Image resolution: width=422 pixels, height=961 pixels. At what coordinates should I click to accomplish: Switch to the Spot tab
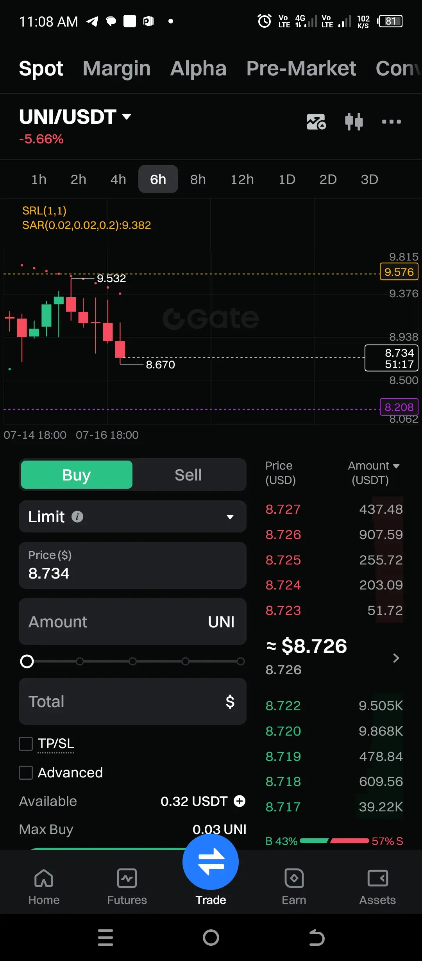(41, 68)
